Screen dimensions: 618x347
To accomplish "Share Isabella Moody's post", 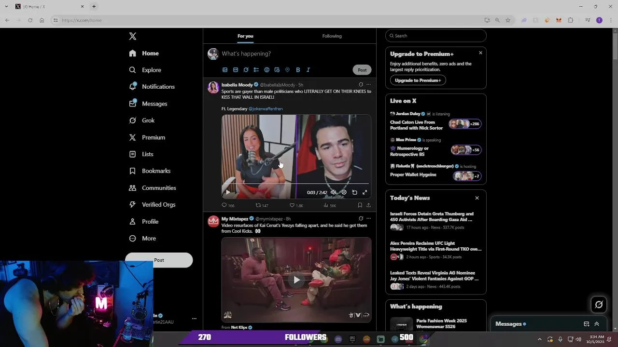I will 368,205.
